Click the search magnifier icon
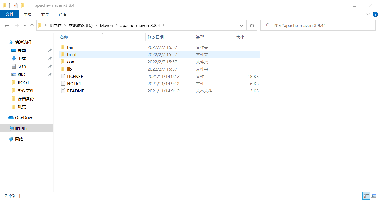The image size is (379, 200). 267,25
